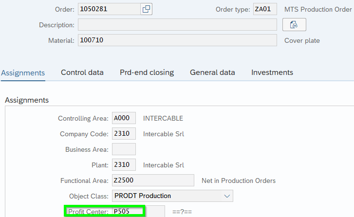Open the Investments tab
The image size is (354, 217).
(272, 72)
